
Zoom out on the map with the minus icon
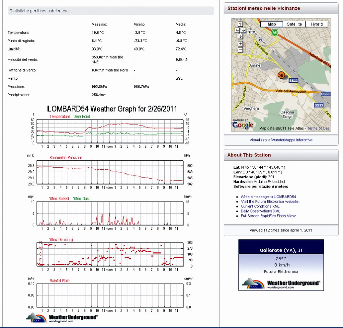pyautogui.click(x=240, y=50)
